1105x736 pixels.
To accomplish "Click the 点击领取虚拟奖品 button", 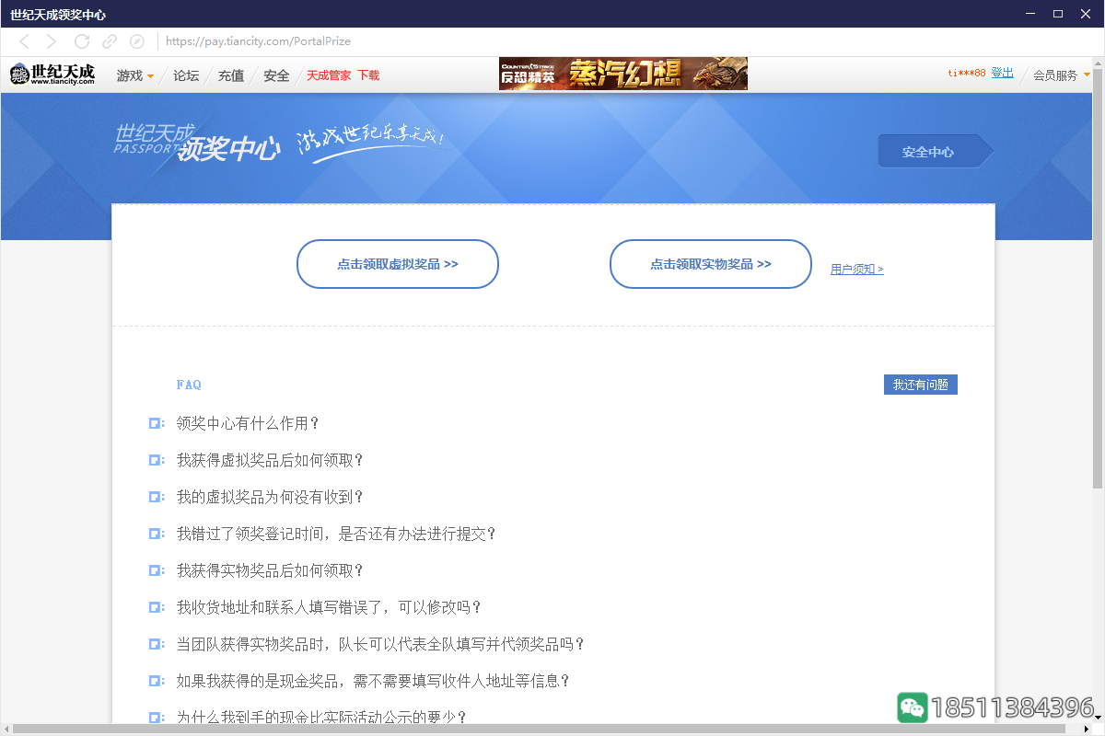I will point(397,264).
